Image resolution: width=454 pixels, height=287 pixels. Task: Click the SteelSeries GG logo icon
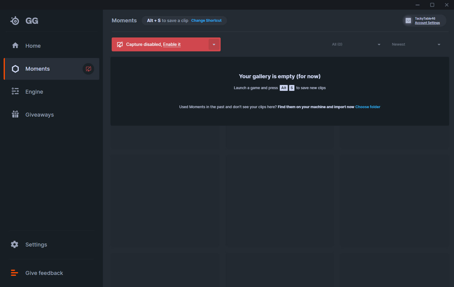point(15,21)
